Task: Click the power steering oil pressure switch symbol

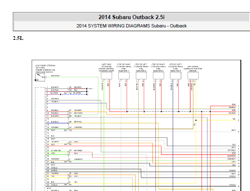Action: click(40, 77)
